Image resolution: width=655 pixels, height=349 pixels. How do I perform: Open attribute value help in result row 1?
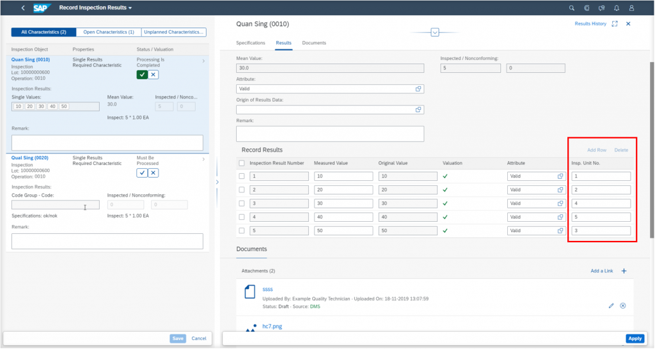coord(560,176)
